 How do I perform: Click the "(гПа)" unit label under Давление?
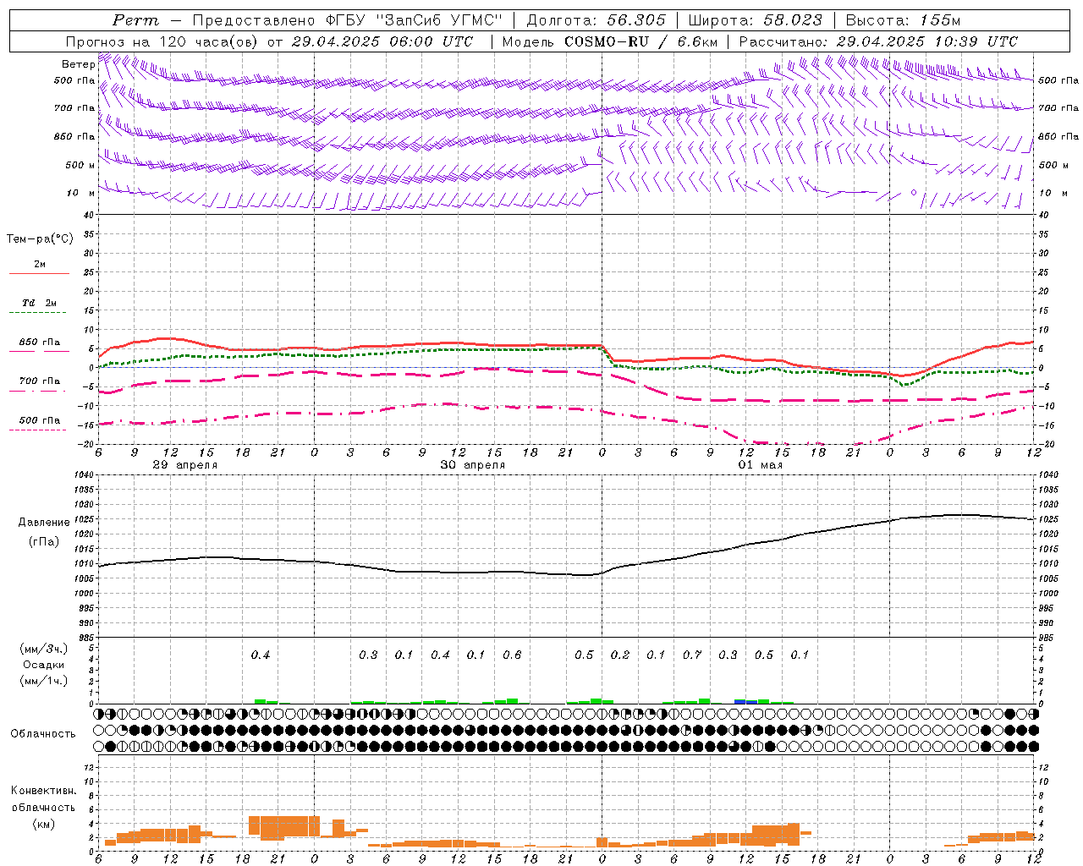[44, 541]
